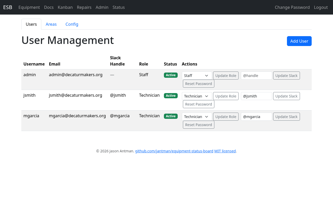Click Update Role in the admin row
Image resolution: width=333 pixels, height=208 pixels.
coord(226,76)
